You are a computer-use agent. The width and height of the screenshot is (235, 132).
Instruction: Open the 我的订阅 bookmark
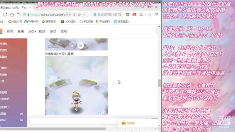click(x=15, y=21)
